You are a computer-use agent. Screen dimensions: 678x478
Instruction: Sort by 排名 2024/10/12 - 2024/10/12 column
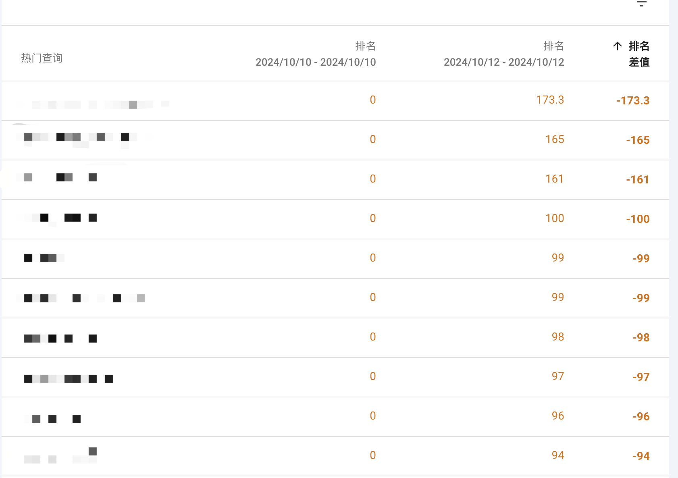pos(504,54)
